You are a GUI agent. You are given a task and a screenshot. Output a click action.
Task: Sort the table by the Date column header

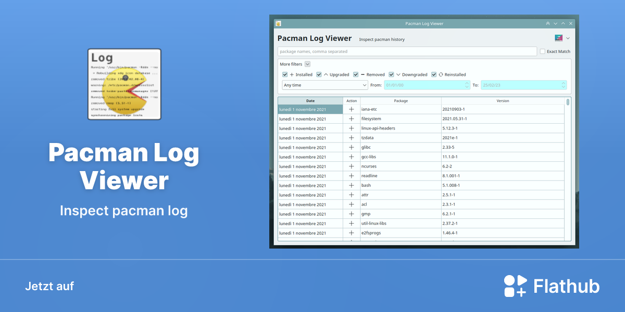pos(310,101)
